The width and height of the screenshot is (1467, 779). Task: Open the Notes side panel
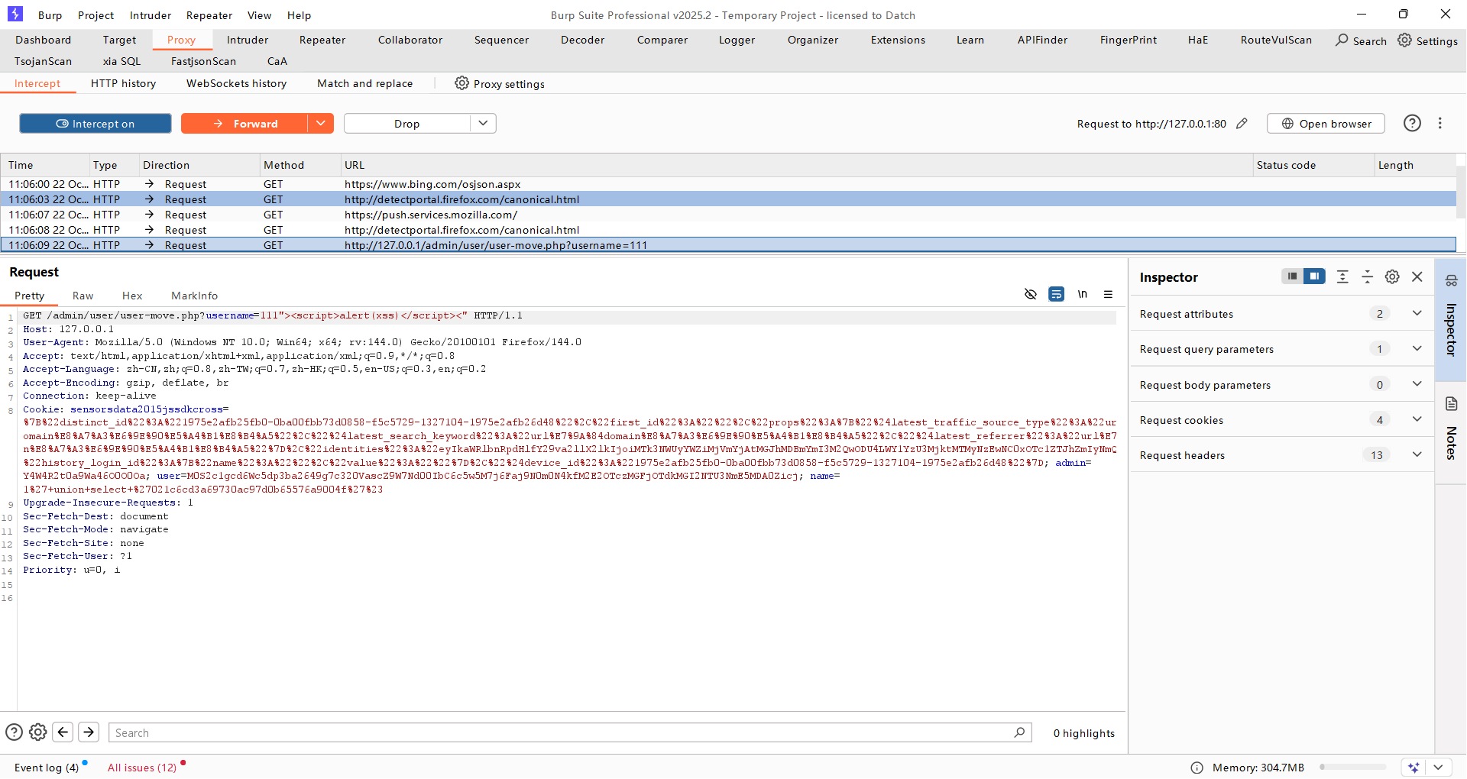click(1451, 432)
